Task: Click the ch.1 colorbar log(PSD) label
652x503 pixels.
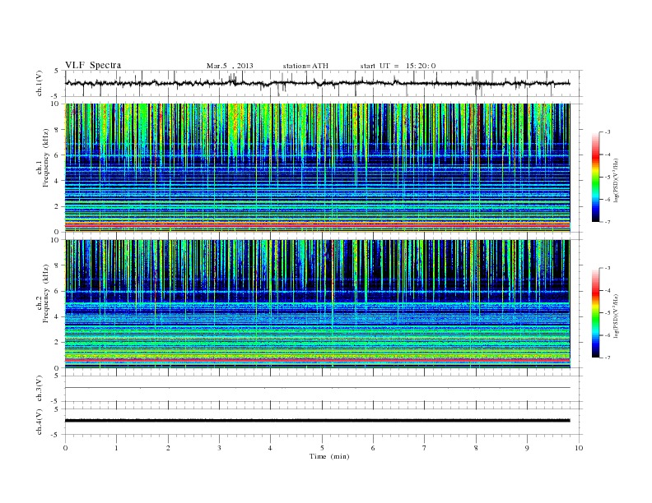Action: click(617, 180)
